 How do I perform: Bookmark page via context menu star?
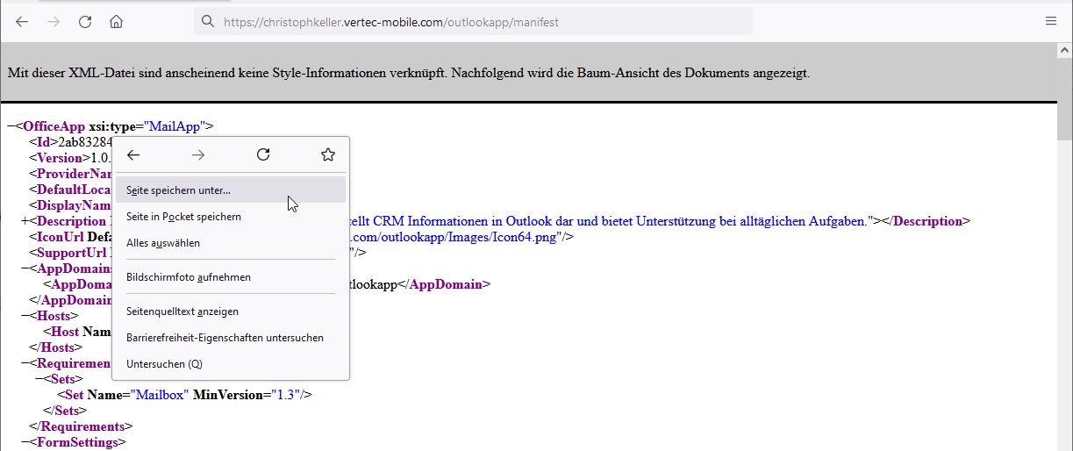coord(327,155)
